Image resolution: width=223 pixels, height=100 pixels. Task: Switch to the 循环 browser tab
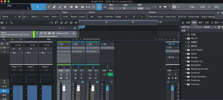click(x=200, y=23)
